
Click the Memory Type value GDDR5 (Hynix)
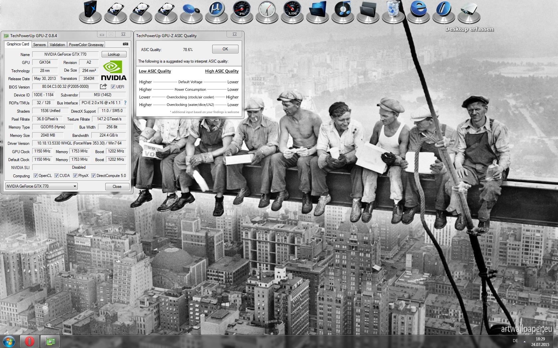point(53,127)
